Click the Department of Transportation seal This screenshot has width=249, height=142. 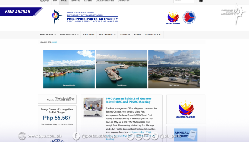pyautogui.click(x=189, y=17)
